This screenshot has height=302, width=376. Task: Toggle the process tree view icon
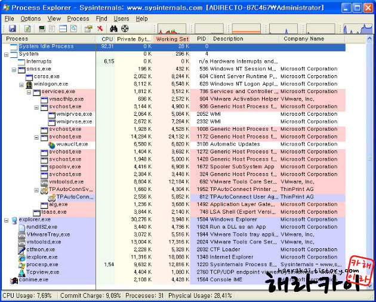coord(52,29)
